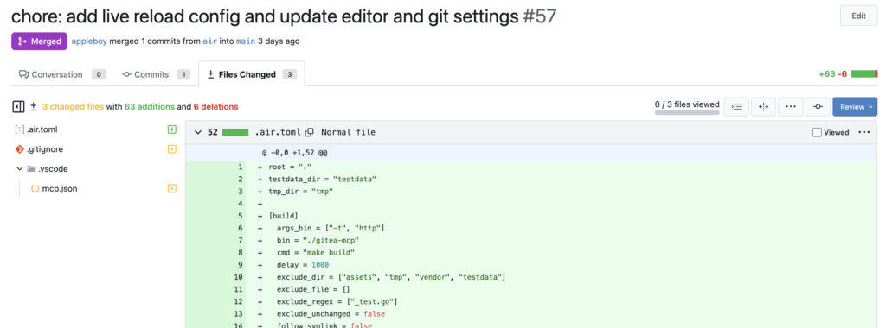
Task: Click the 'Normal file' label
Action: [348, 132]
